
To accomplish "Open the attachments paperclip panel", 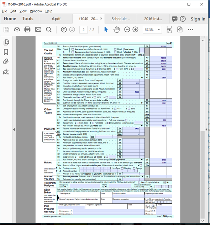I will coord(6,62).
